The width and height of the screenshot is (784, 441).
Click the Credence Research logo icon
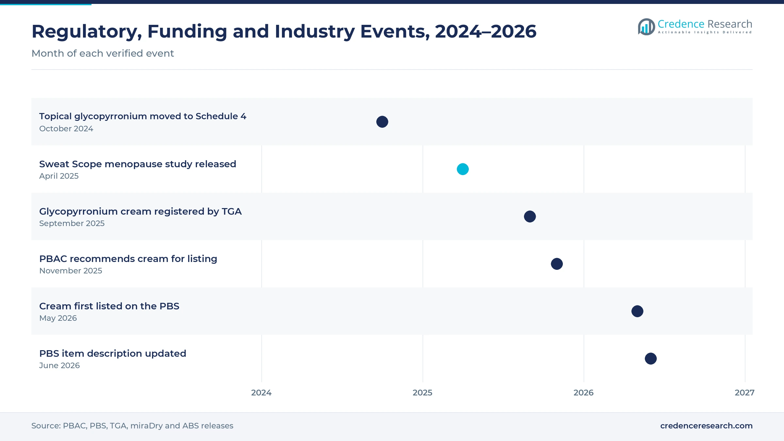(x=646, y=27)
